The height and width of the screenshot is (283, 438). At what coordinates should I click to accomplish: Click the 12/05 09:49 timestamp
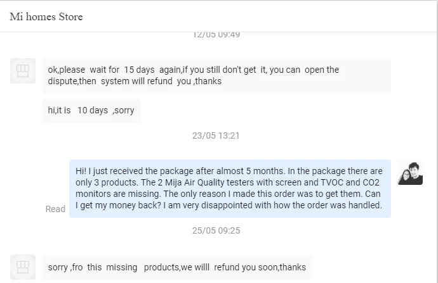pyautogui.click(x=216, y=35)
